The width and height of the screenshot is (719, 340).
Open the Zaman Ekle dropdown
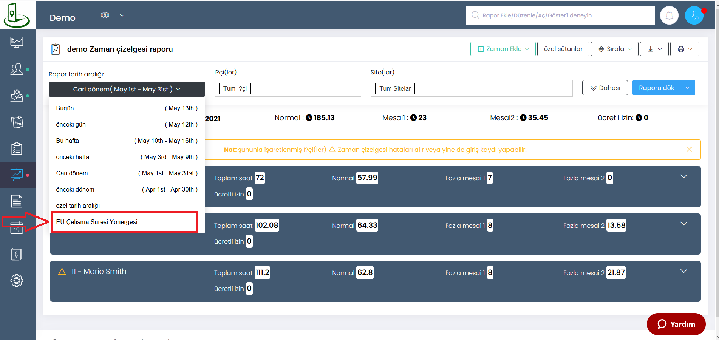(503, 49)
